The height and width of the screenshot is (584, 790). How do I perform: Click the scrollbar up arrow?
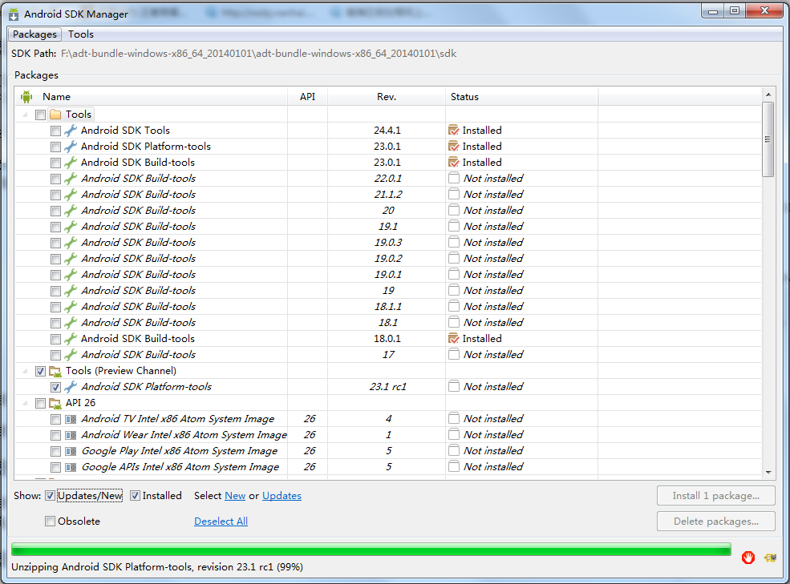pyautogui.click(x=768, y=95)
